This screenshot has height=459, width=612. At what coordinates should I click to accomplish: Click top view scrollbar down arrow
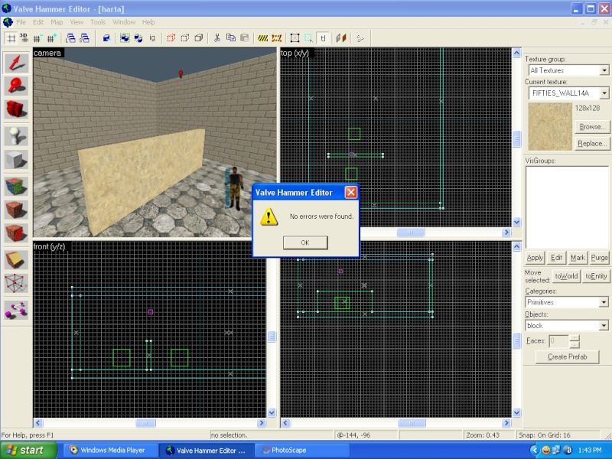(x=517, y=222)
